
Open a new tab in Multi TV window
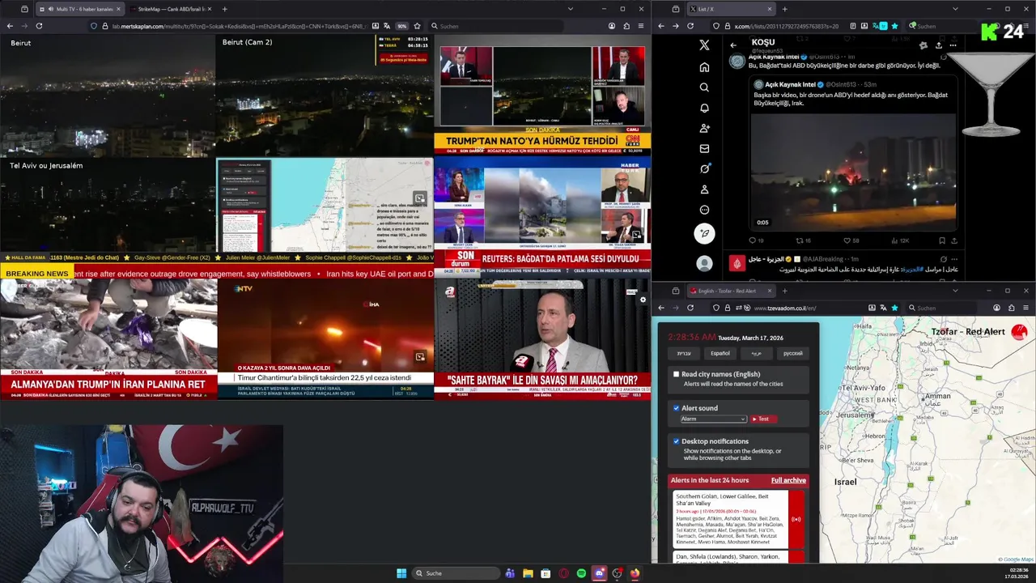[x=224, y=9]
